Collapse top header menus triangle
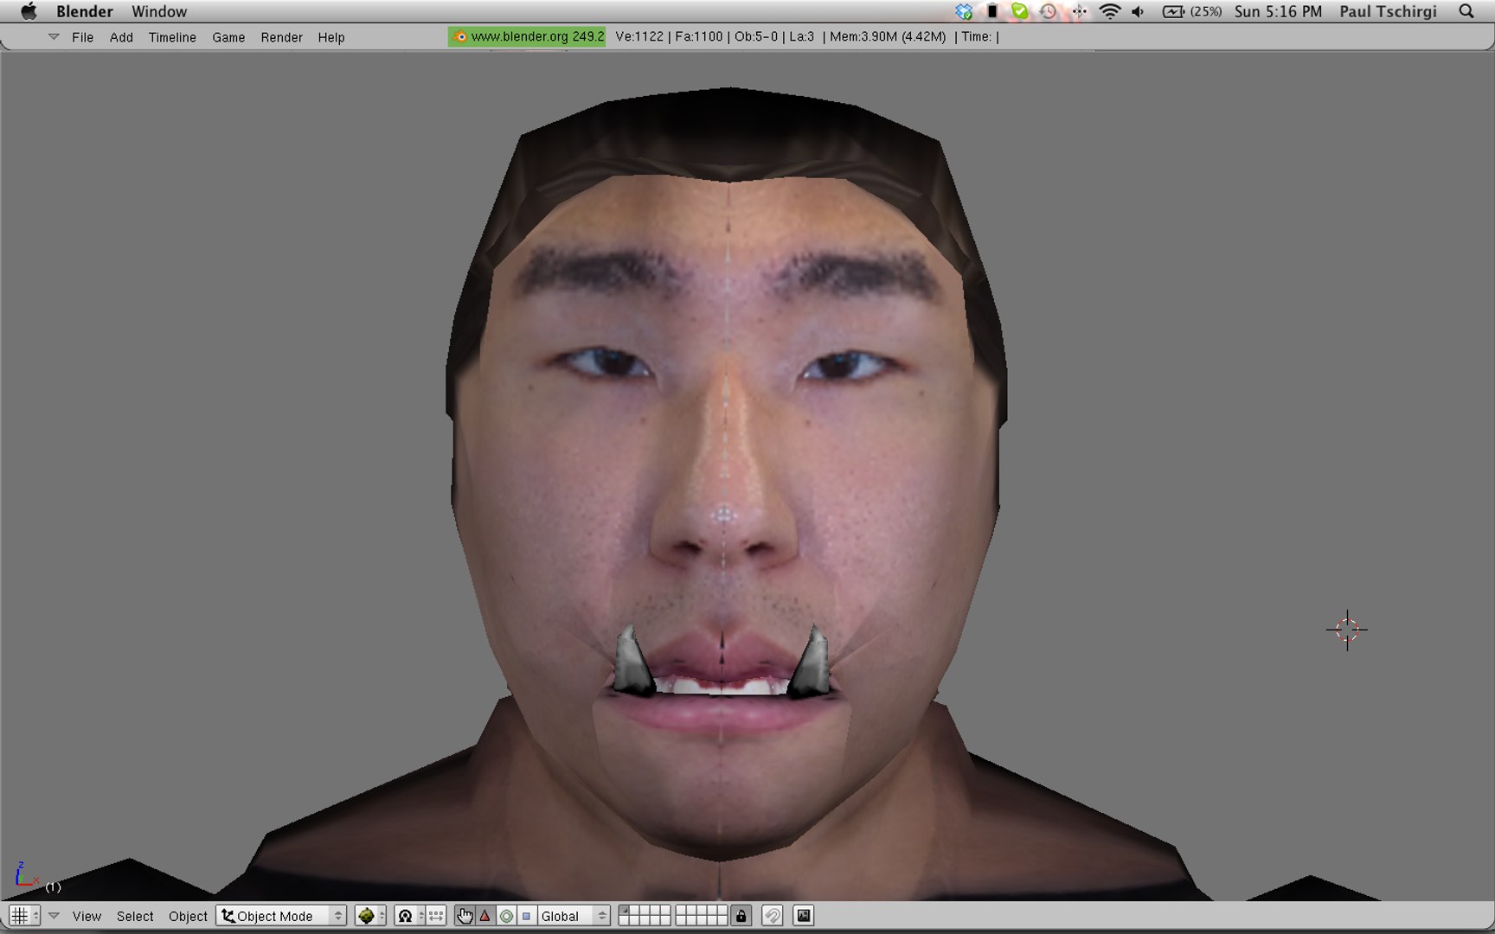The height and width of the screenshot is (934, 1495). pos(54,37)
